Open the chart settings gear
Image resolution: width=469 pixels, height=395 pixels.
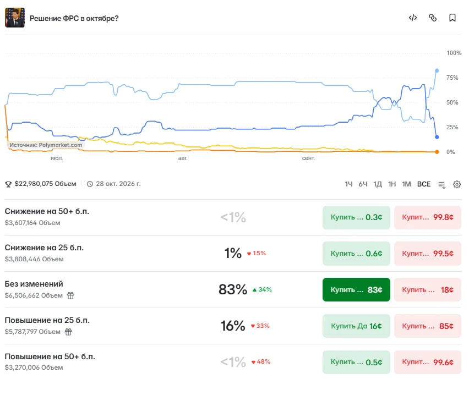pyautogui.click(x=457, y=184)
